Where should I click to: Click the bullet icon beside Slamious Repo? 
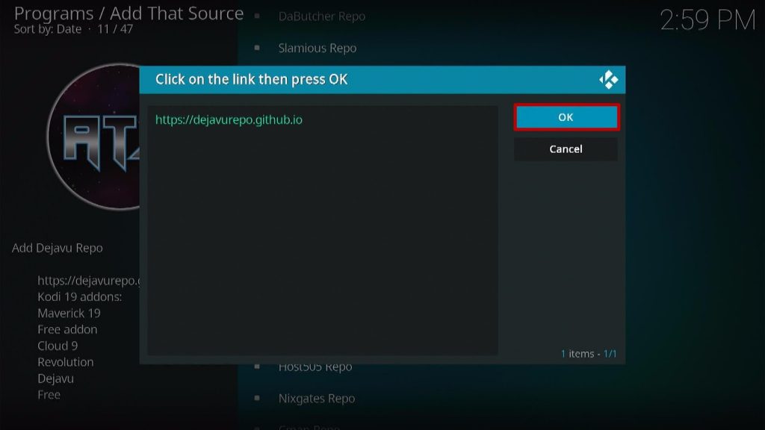point(257,48)
